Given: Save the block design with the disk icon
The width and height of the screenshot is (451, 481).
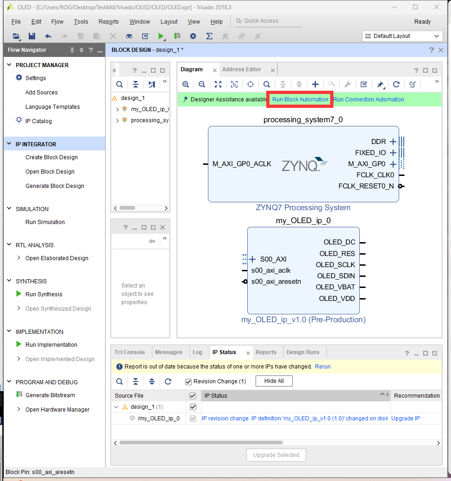Looking at the screenshot, I should (x=32, y=36).
